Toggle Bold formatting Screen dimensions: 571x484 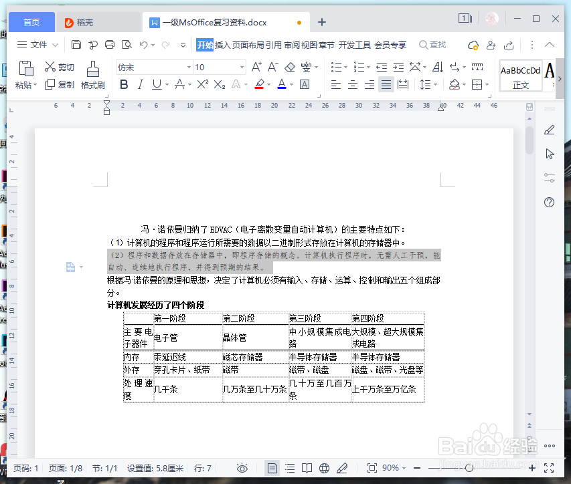[x=124, y=85]
